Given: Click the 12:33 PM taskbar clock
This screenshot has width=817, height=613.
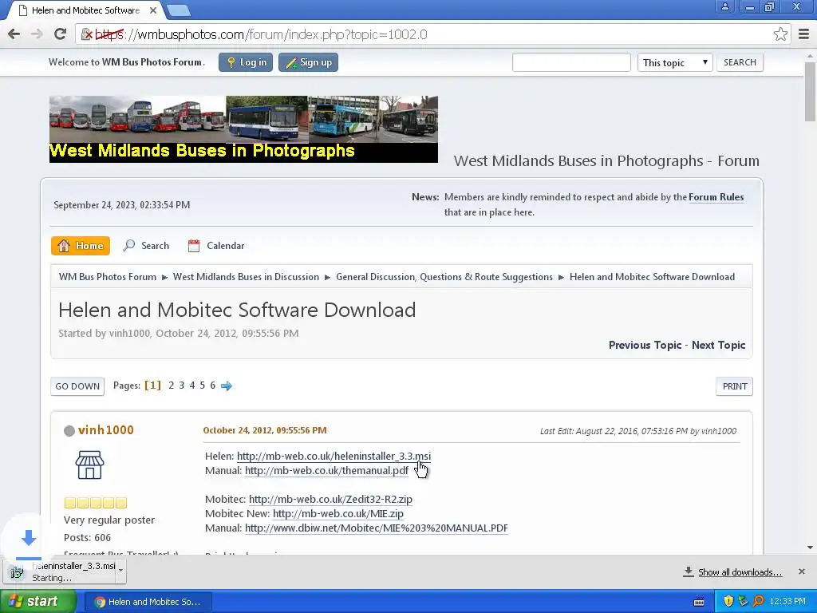Looking at the screenshot, I should tap(787, 602).
